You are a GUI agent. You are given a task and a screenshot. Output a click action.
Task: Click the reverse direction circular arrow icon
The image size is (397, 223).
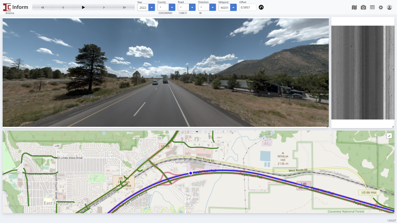coord(261,7)
